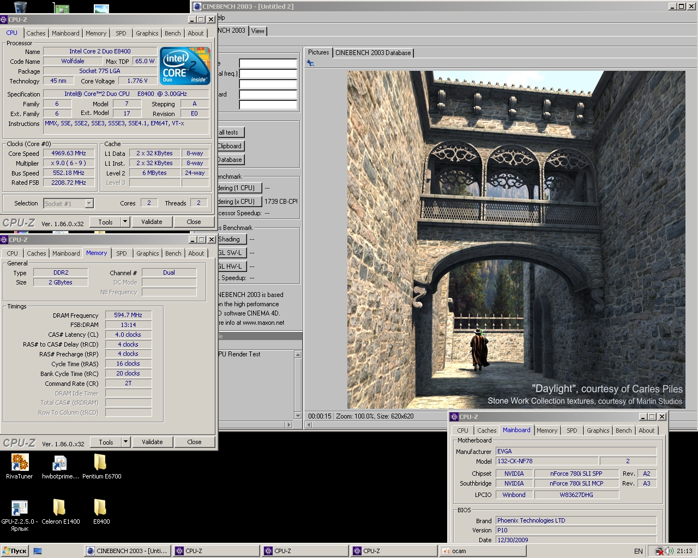Click Validate in top CPU-Z window
698x558 pixels.
pos(152,222)
